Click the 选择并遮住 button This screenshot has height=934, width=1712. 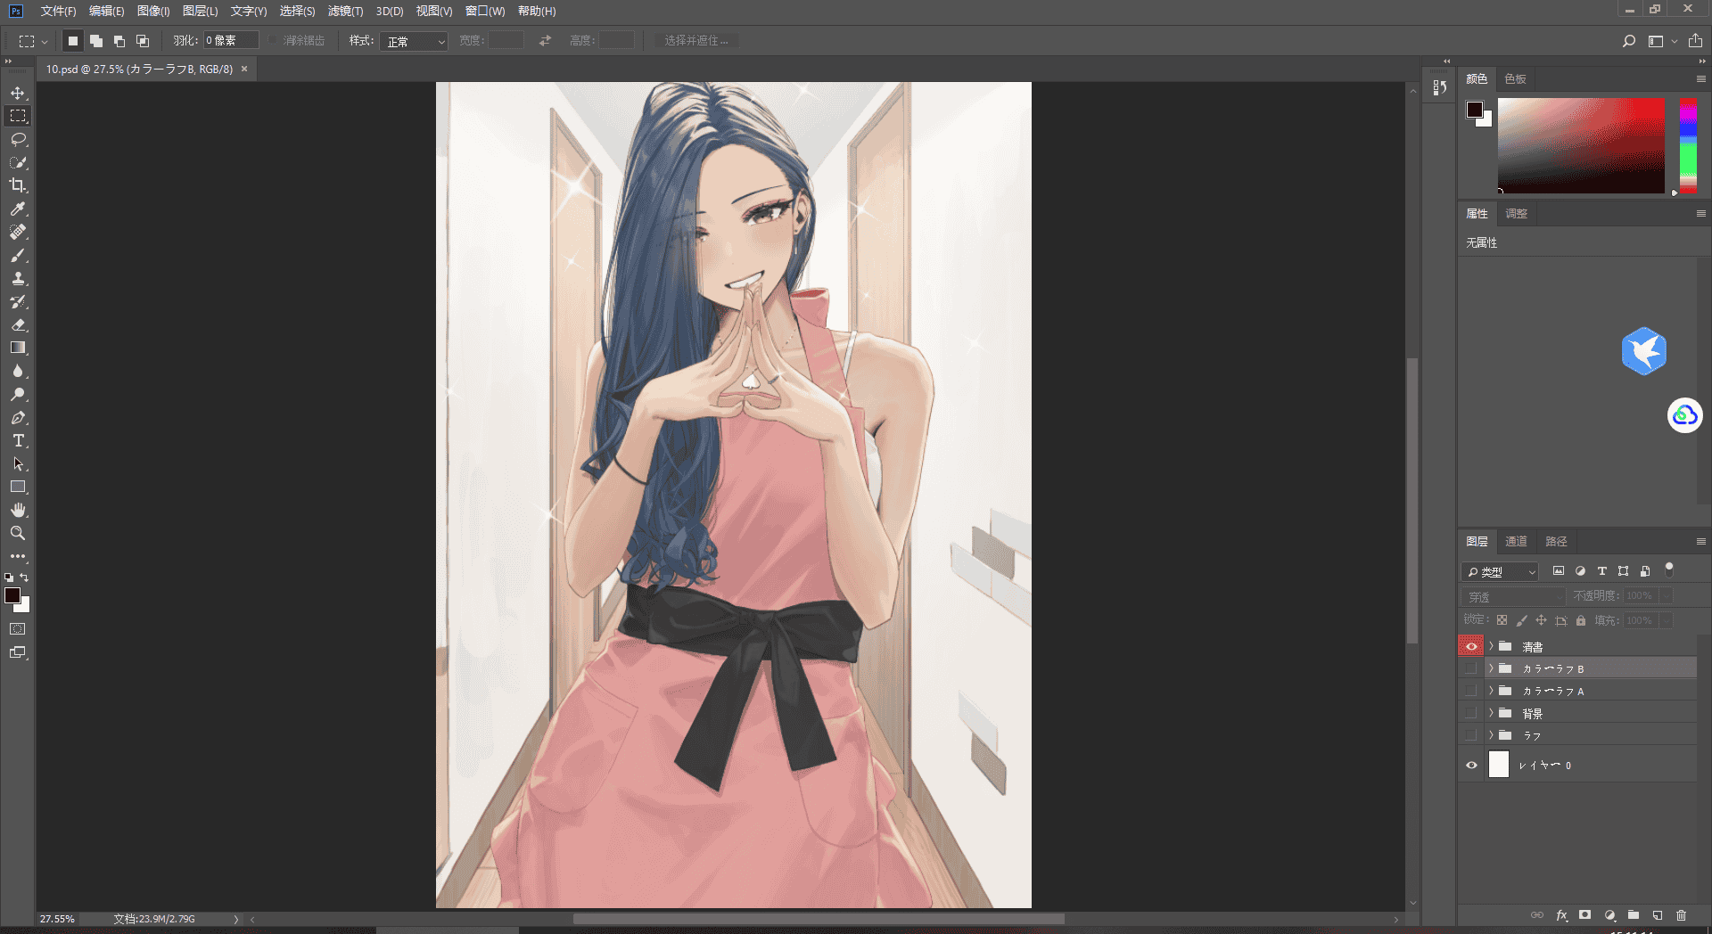(x=695, y=41)
